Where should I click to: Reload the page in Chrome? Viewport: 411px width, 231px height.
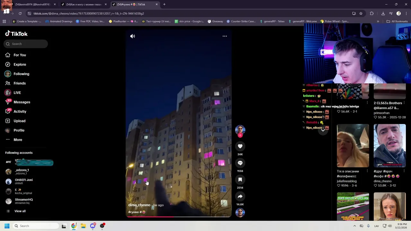(20, 13)
